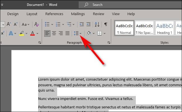Click the Clear All Formatting icon
Image resolution: width=182 pixels, height=112 pixels.
click(36, 24)
